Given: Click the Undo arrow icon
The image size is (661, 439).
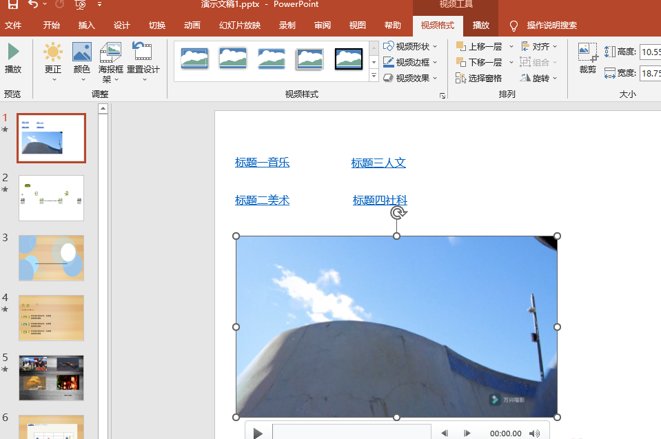Looking at the screenshot, I should pyautogui.click(x=33, y=4).
